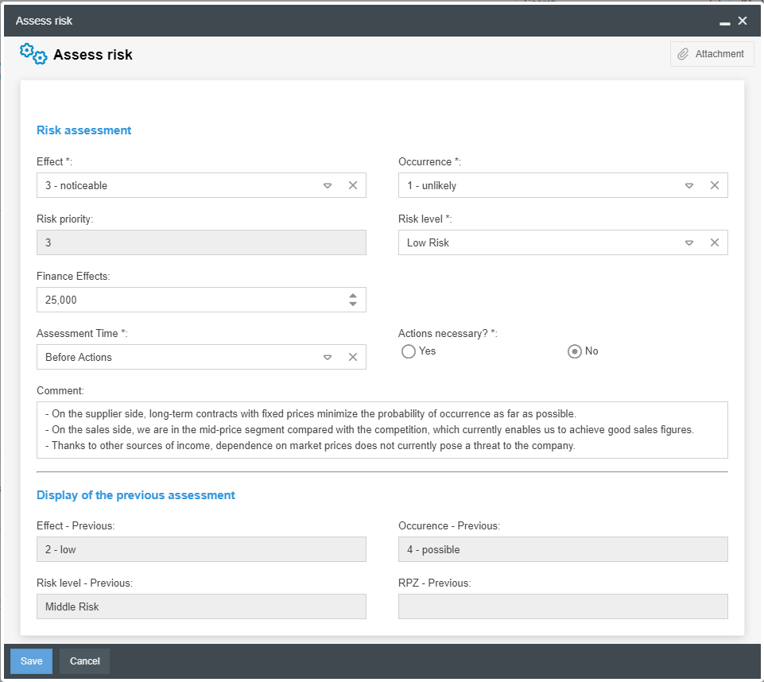Select the No radio button for Actions necessary
Image resolution: width=764 pixels, height=682 pixels.
(x=574, y=351)
